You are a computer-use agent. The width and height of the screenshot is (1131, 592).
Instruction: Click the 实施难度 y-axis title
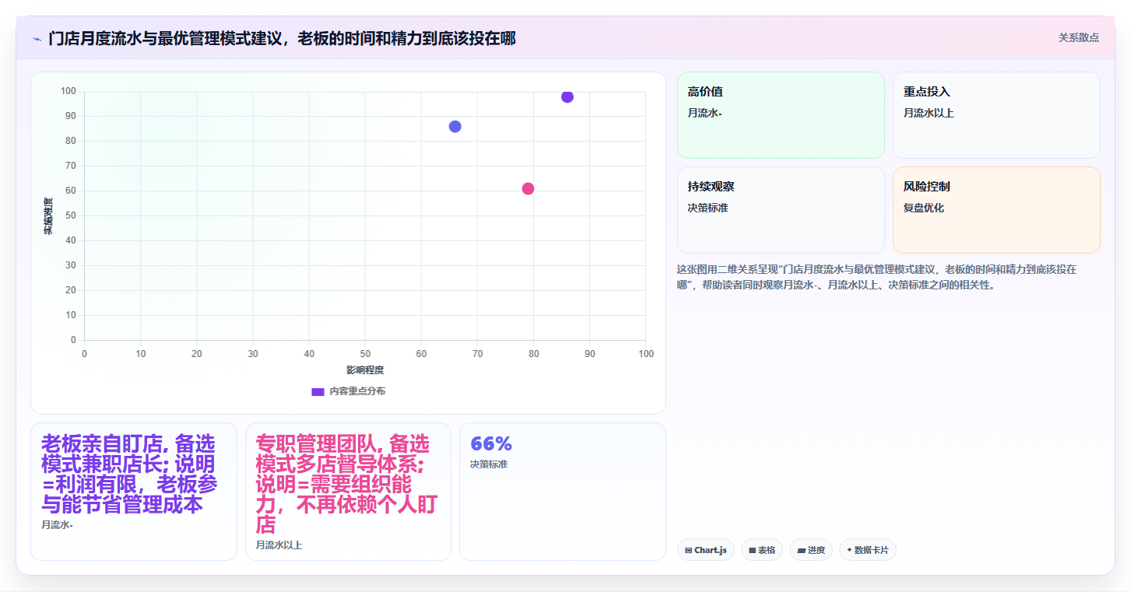[47, 216]
